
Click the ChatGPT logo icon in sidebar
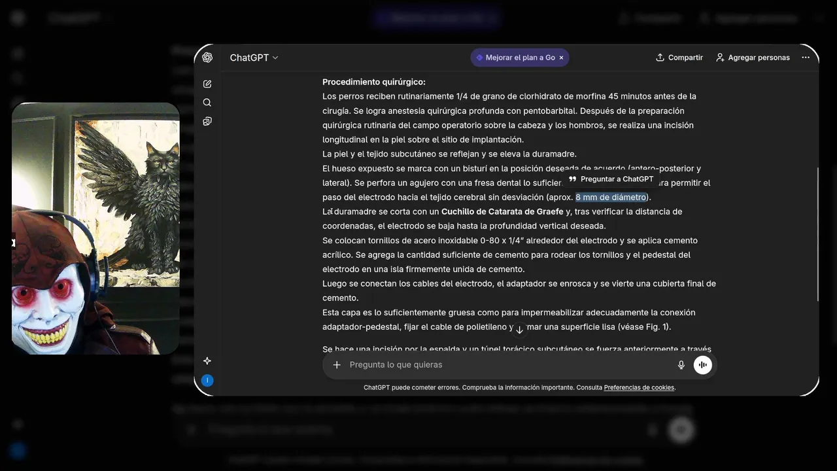click(207, 58)
